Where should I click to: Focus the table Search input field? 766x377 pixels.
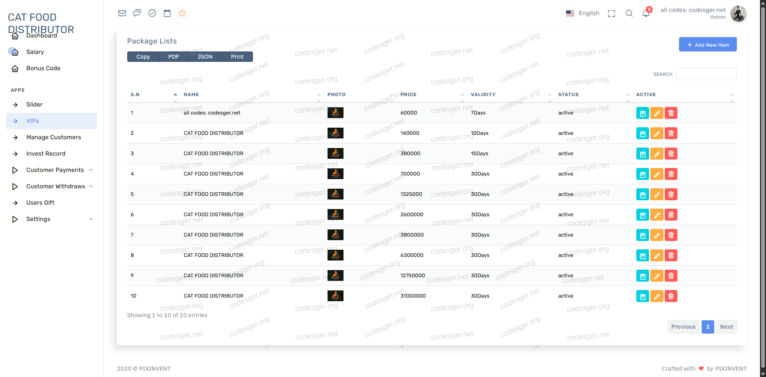point(706,74)
